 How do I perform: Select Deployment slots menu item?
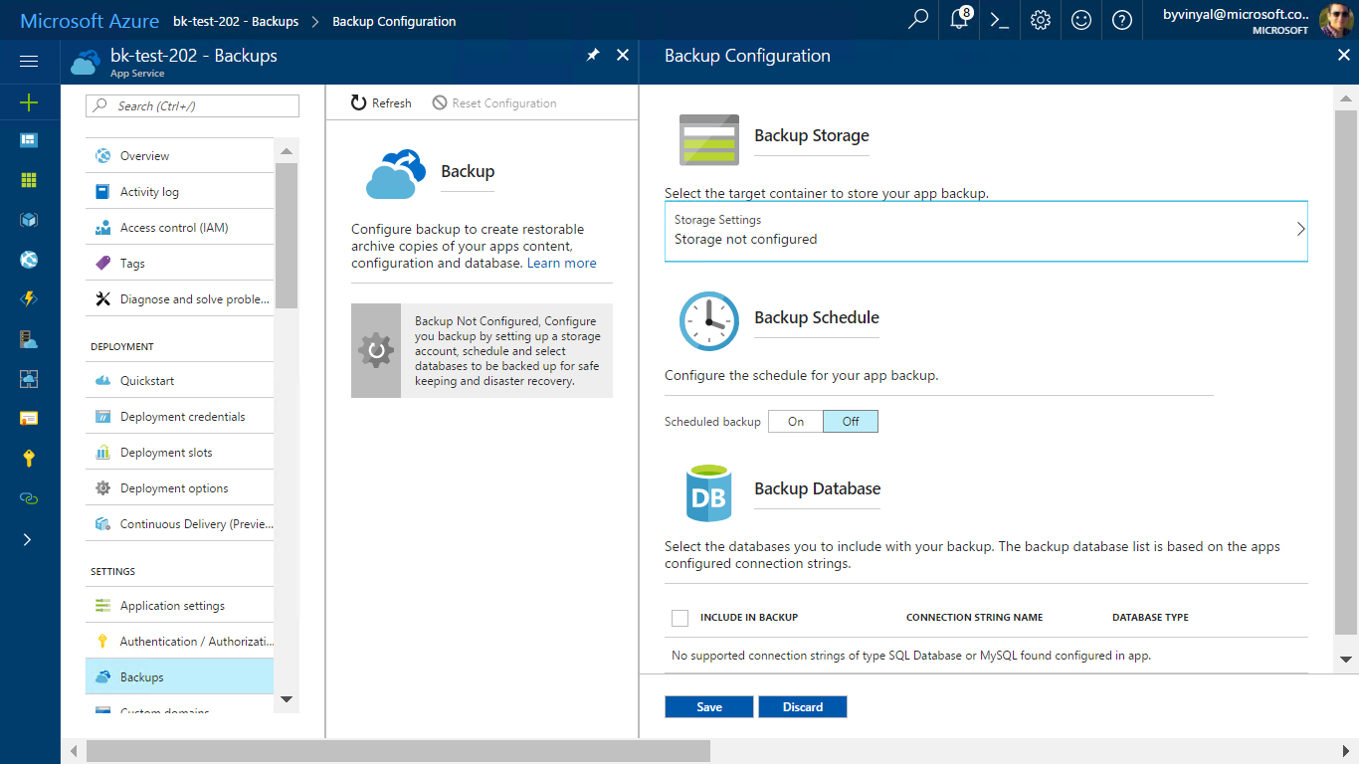click(166, 453)
